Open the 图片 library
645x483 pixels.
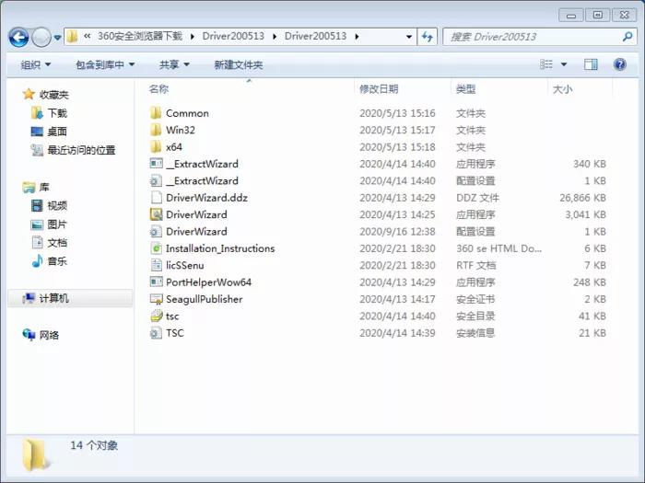click(x=49, y=224)
